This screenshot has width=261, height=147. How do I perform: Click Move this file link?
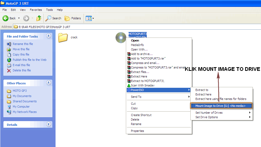[21, 49]
